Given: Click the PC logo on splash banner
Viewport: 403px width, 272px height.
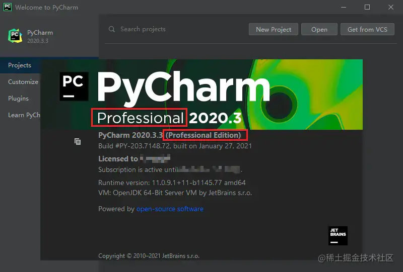Looking at the screenshot, I should coord(74,86).
